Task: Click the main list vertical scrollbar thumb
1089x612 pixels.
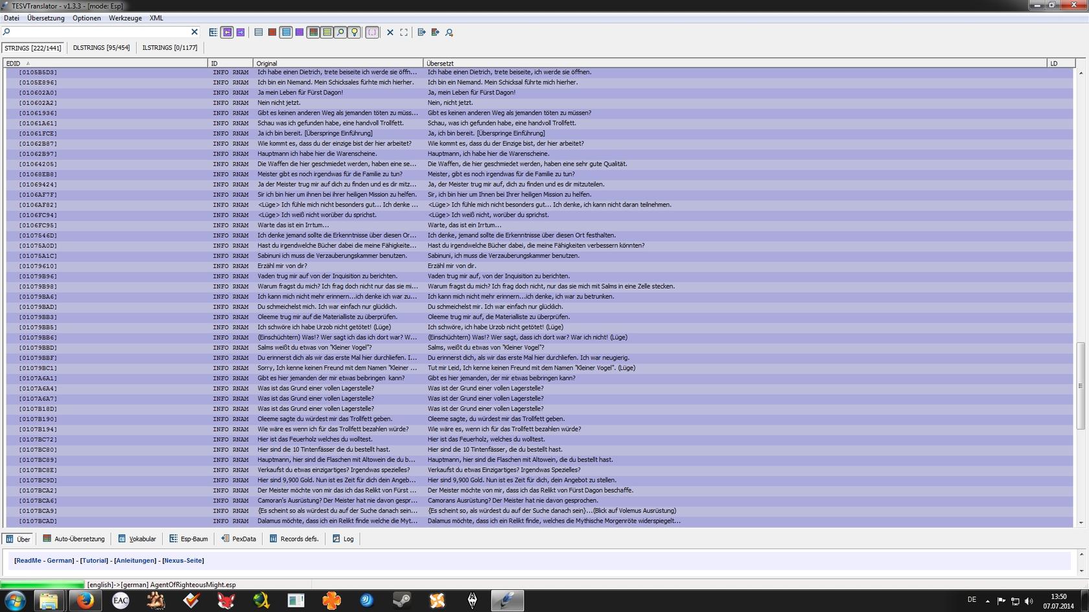Action: pyautogui.click(x=1080, y=385)
